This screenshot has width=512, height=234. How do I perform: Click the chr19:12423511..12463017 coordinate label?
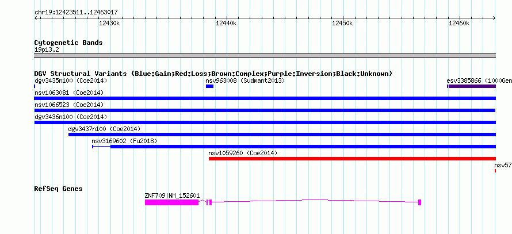pos(76,13)
